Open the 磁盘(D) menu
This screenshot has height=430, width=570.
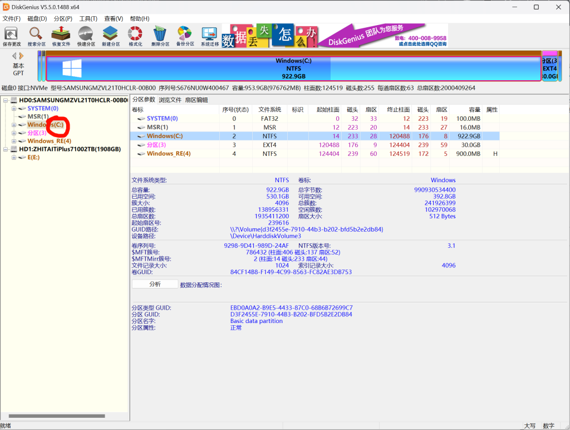37,18
